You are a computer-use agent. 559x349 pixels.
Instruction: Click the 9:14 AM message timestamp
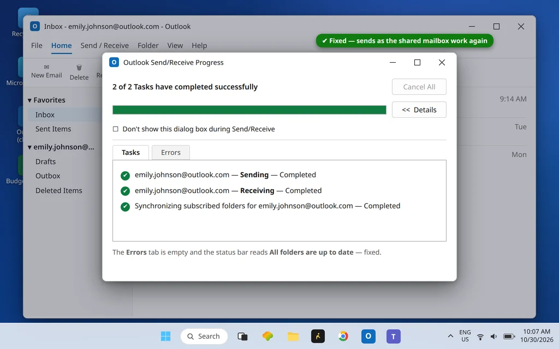(513, 99)
